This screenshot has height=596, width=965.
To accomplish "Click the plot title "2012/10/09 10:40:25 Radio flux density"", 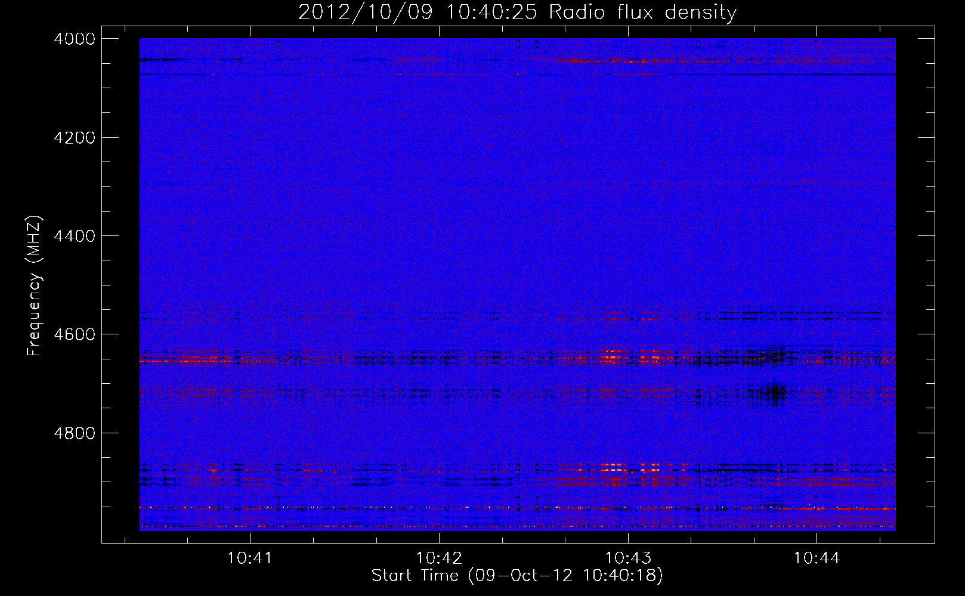I will coord(517,13).
